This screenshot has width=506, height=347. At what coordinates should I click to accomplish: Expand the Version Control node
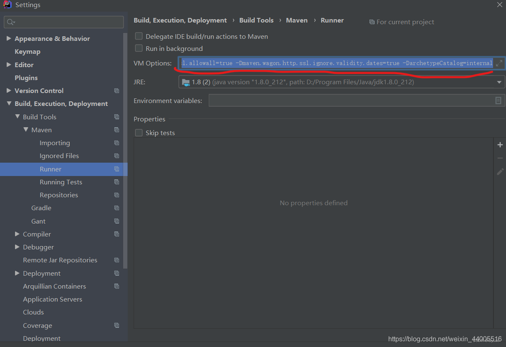coord(9,91)
